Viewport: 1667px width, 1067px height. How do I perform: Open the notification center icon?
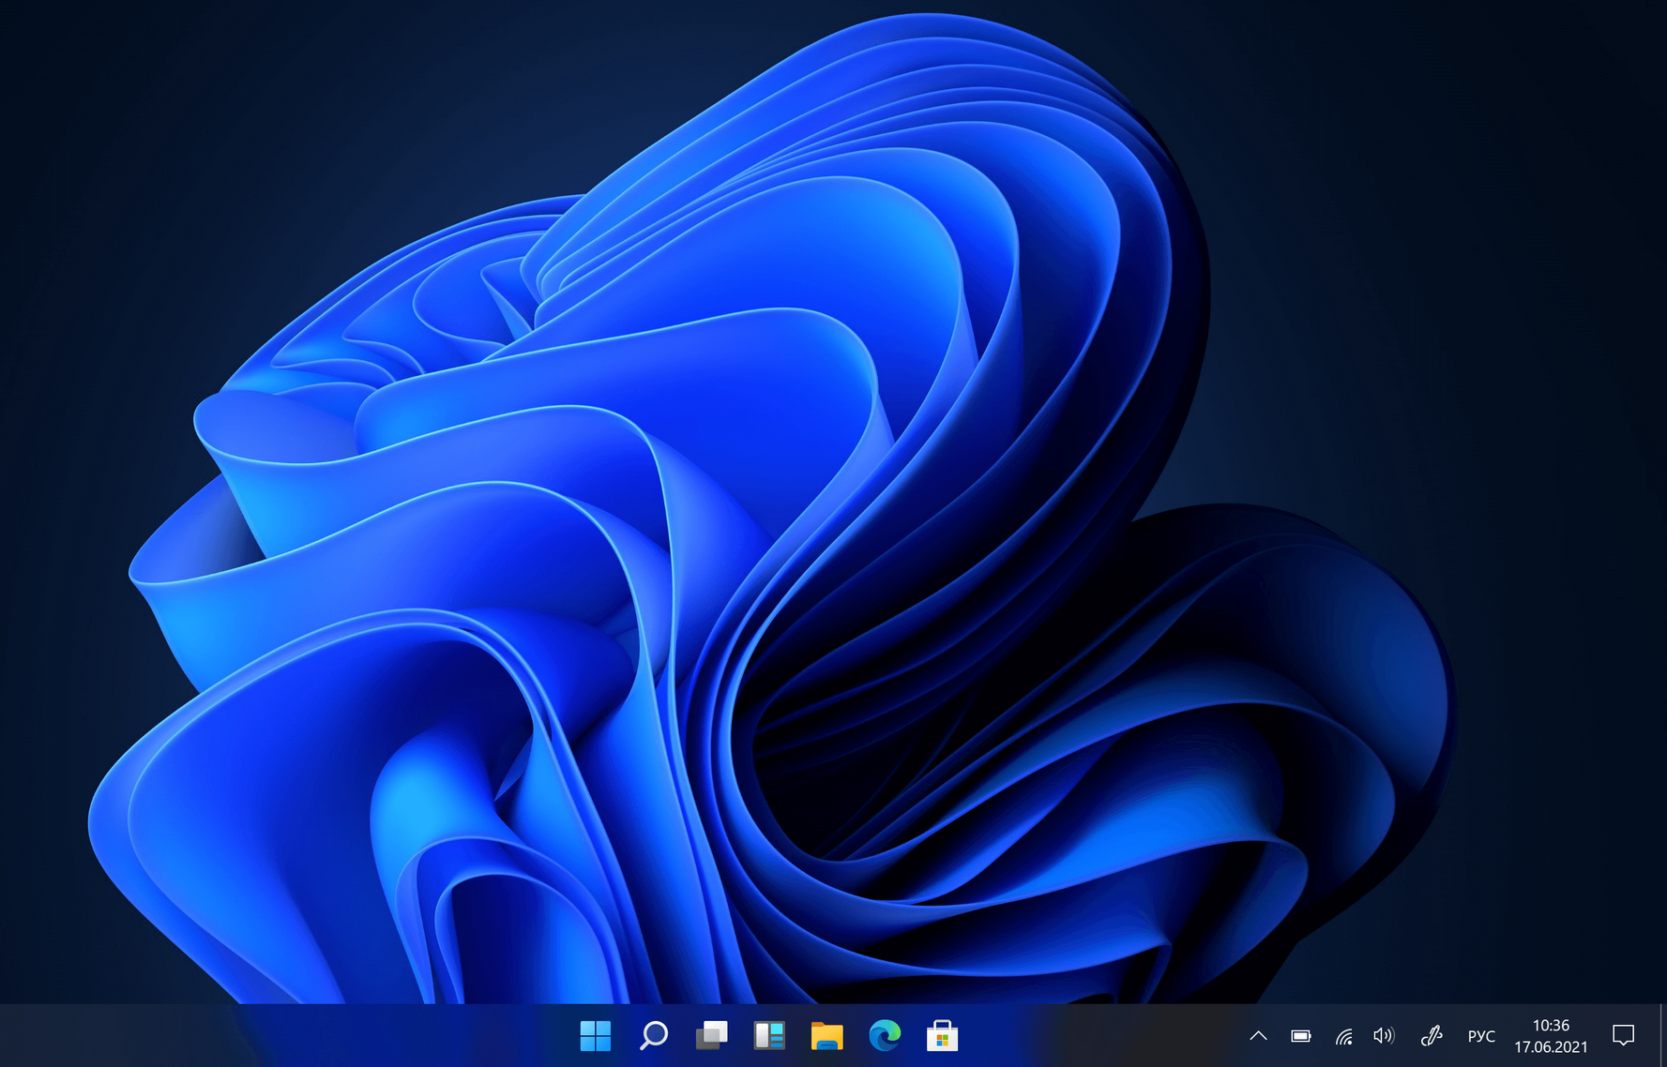[x=1624, y=1035]
